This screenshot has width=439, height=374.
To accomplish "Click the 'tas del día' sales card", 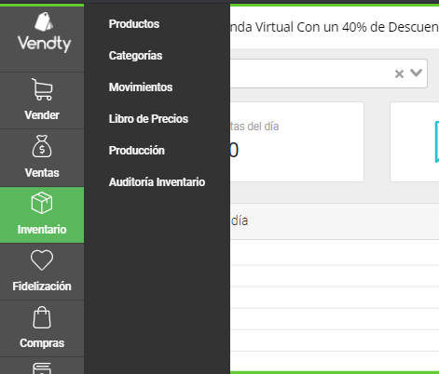I will (297, 141).
